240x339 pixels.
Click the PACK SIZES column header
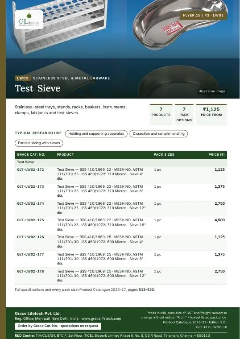(164, 155)
